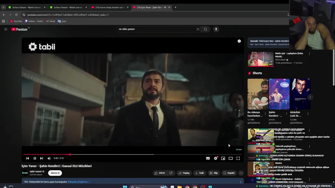Viewport: 335px width, 188px height.
Task: Share the video via Paylaş
Action: click(x=184, y=173)
